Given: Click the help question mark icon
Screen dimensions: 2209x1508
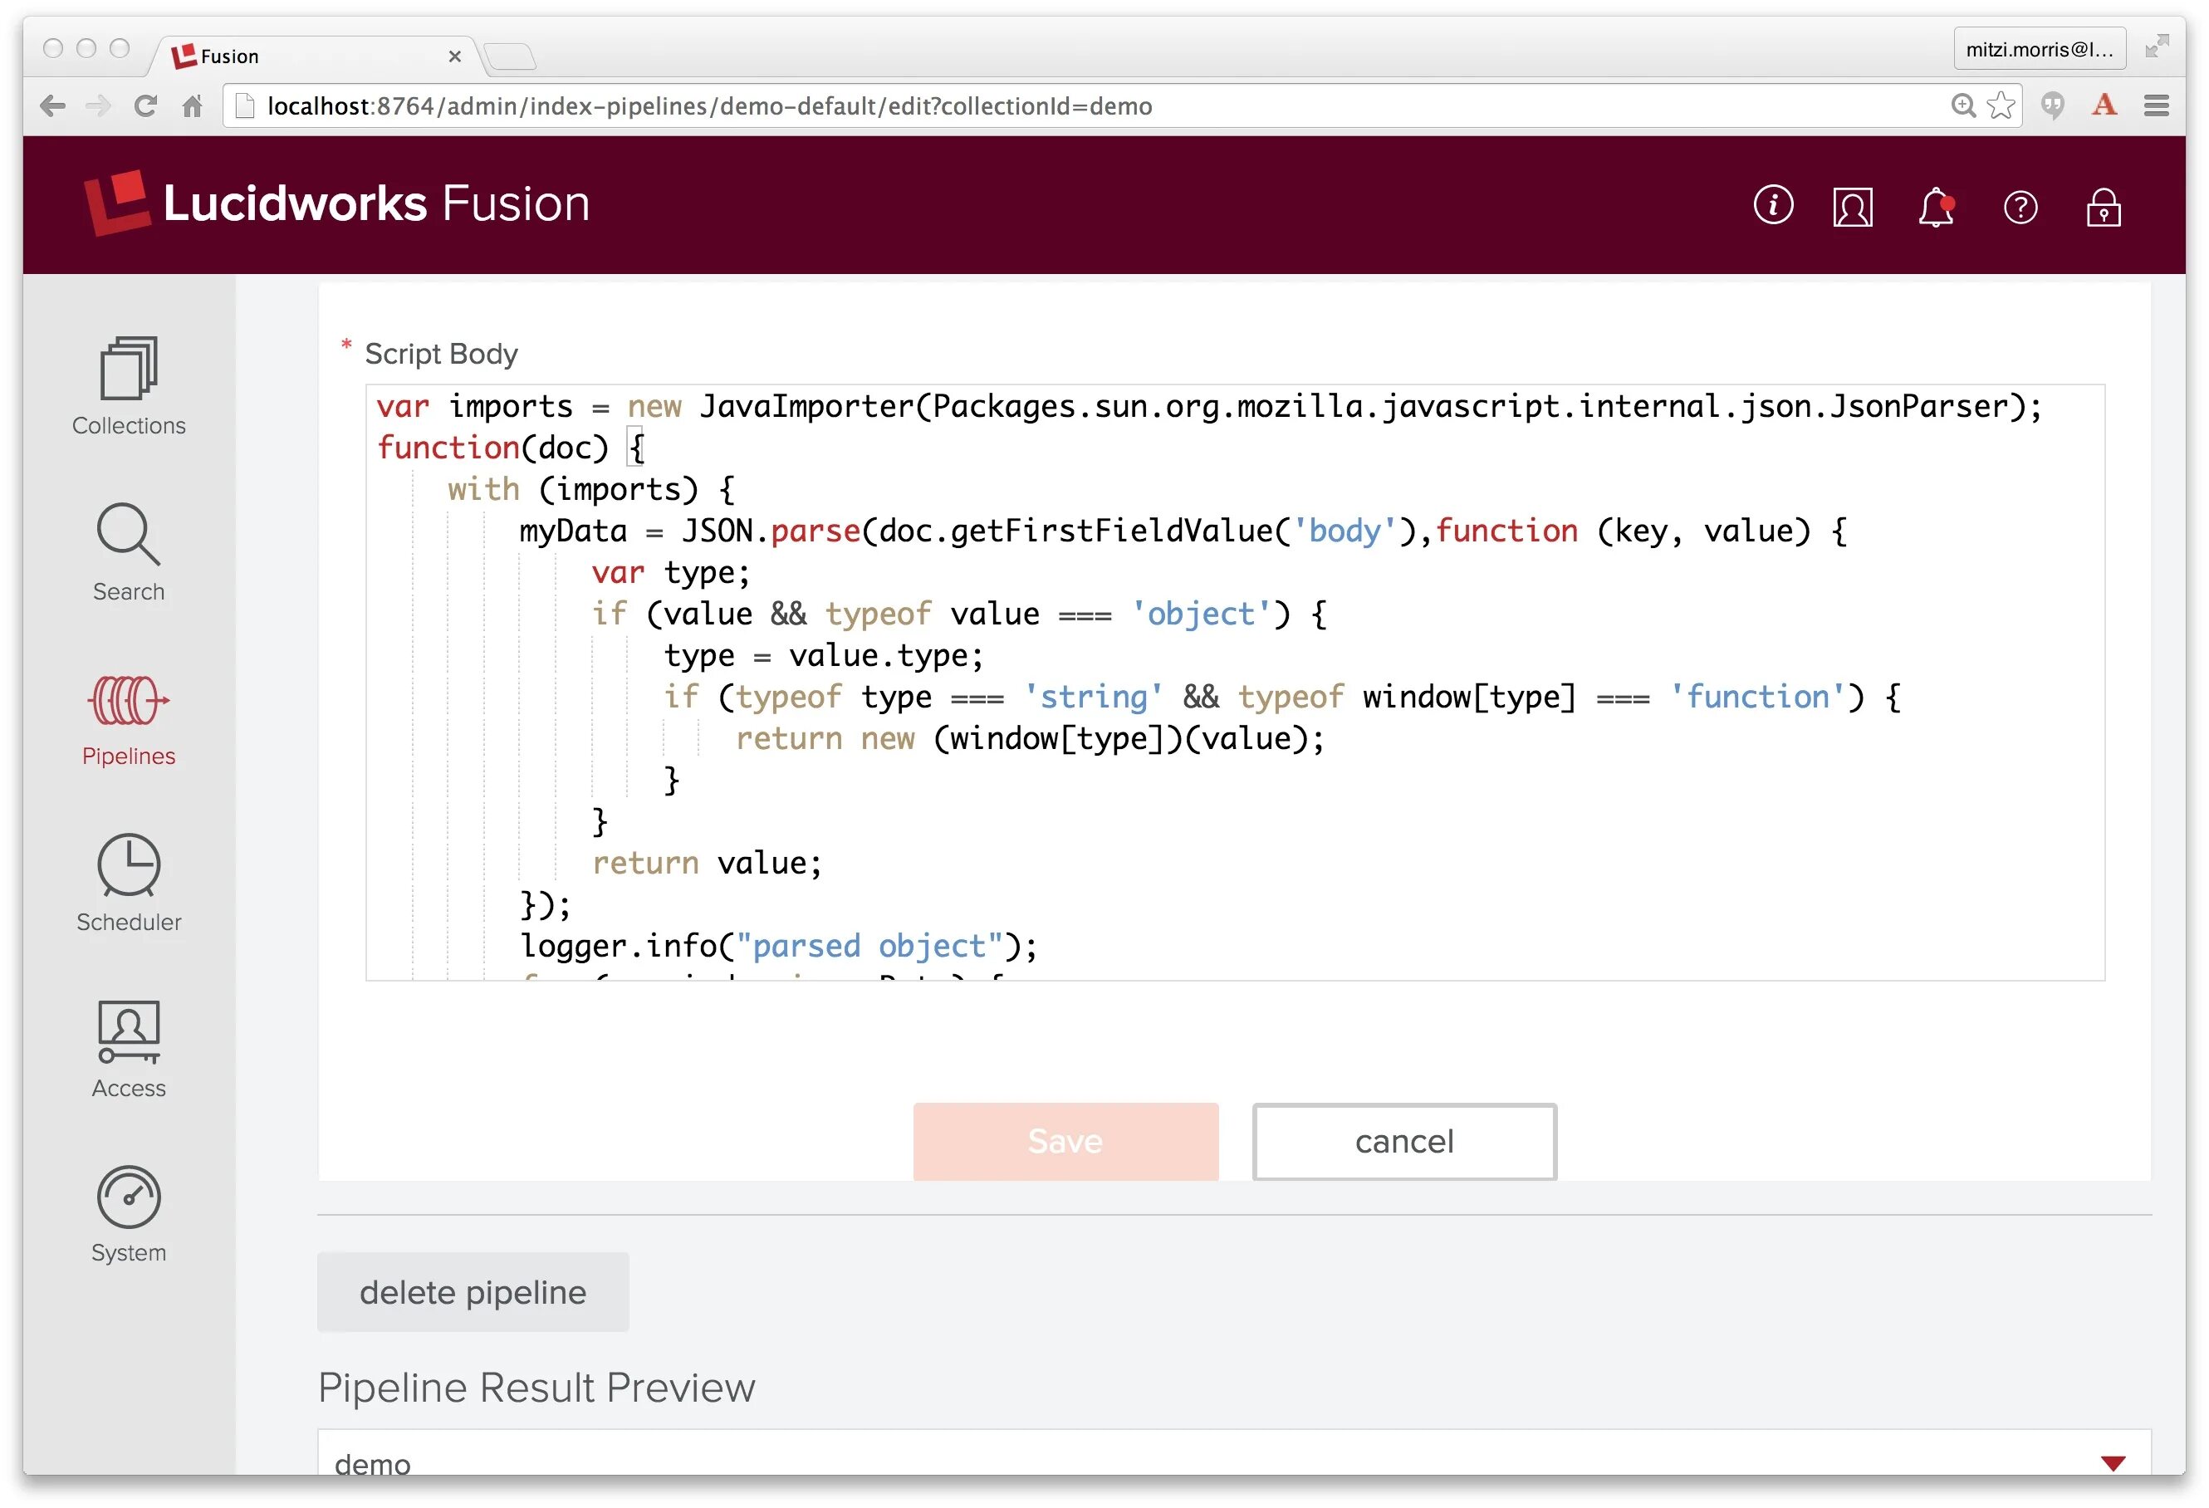Looking at the screenshot, I should (x=2020, y=206).
